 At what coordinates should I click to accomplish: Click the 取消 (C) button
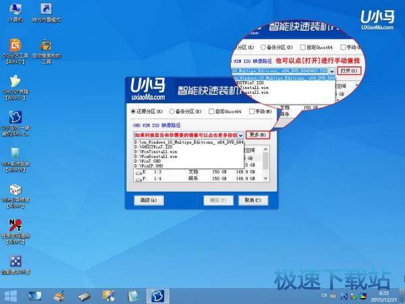pyautogui.click(x=253, y=200)
